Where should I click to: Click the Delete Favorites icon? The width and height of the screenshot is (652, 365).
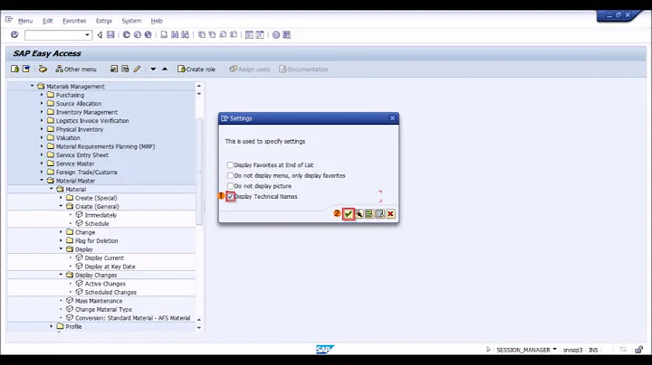coord(125,69)
